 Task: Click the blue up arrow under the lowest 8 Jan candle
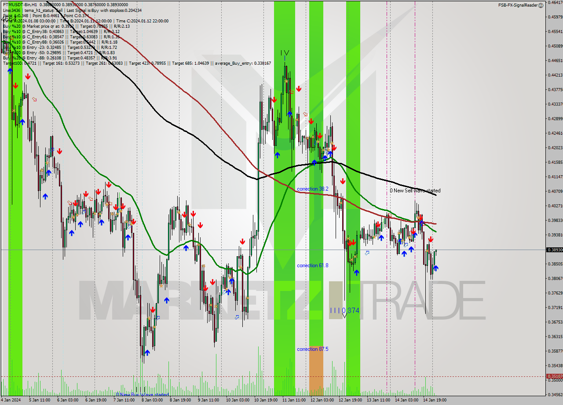point(147,353)
